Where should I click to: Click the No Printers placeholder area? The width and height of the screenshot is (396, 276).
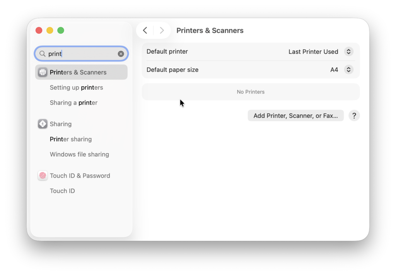point(251,92)
